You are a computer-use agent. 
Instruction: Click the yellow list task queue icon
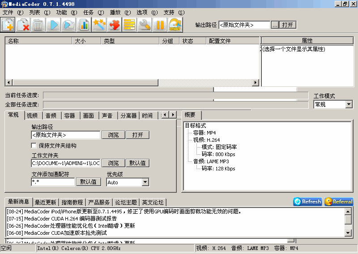click(x=129, y=25)
